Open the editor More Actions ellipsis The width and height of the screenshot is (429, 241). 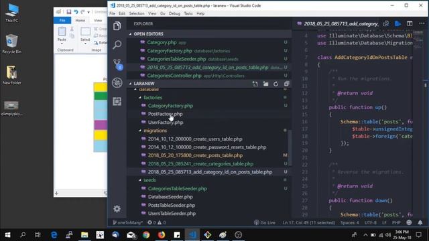click(x=422, y=24)
